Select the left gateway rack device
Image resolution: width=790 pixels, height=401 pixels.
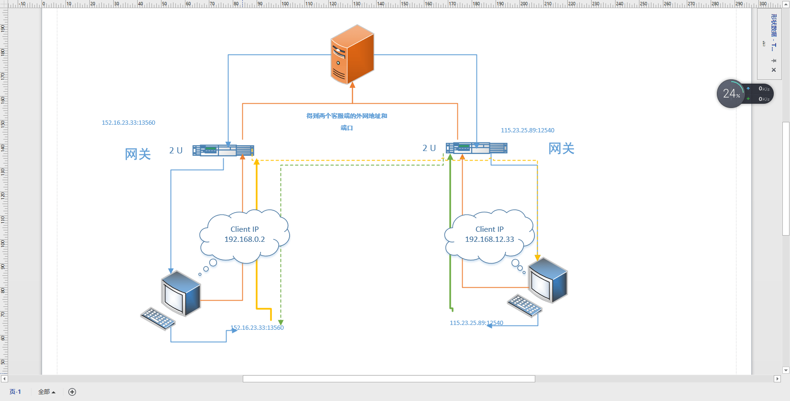click(223, 151)
